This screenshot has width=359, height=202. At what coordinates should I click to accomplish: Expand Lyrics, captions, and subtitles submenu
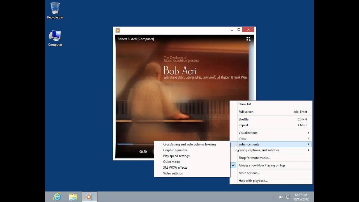coord(271,150)
